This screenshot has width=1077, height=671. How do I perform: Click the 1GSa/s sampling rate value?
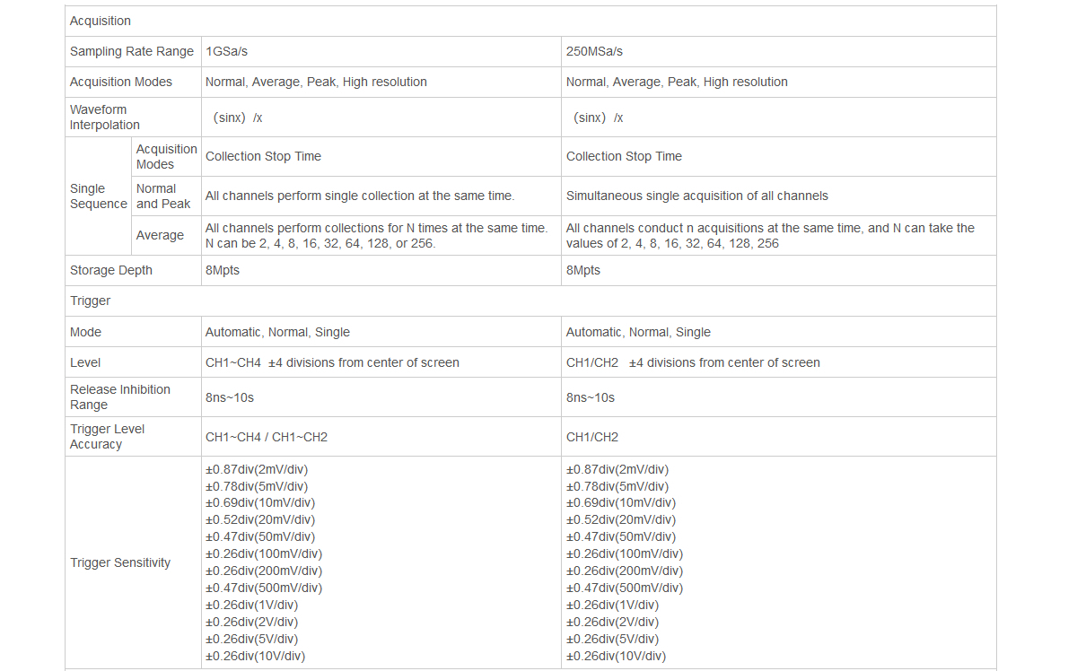pos(226,51)
